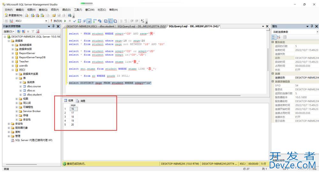
Task: Toggle auto-hide pin on Properties panel
Action: [x=312, y=26]
